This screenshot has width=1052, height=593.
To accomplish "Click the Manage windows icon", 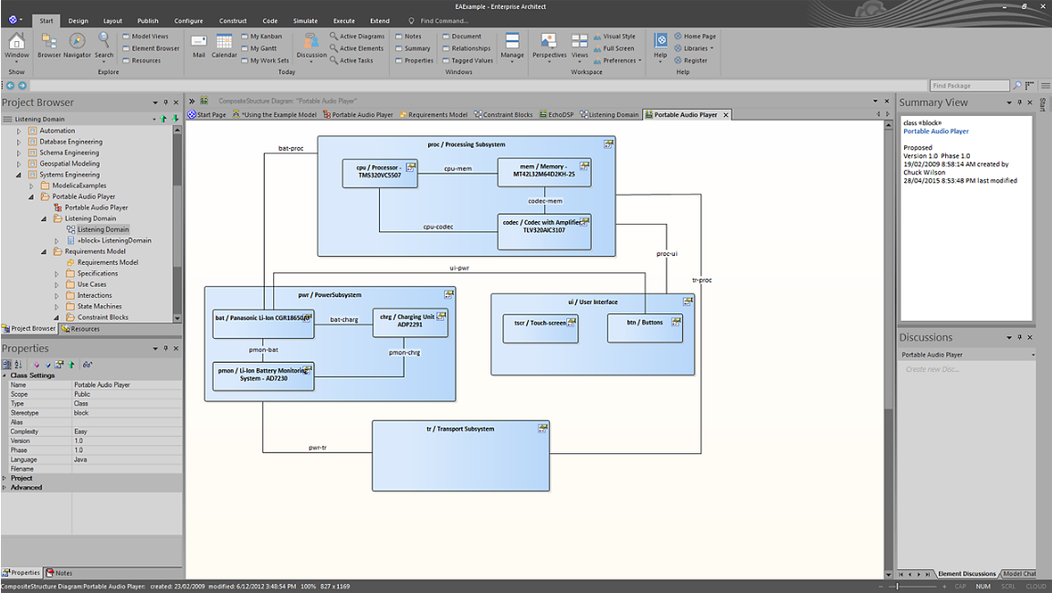I will click(512, 42).
